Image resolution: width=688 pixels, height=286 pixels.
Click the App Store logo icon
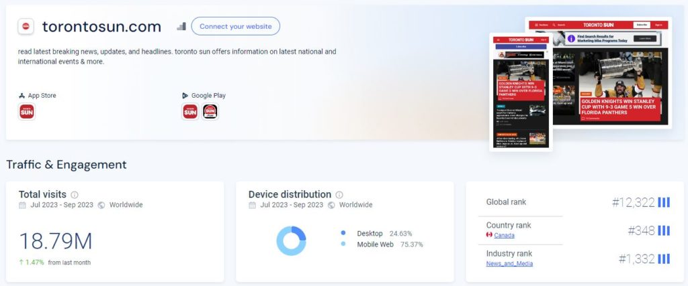click(x=21, y=95)
